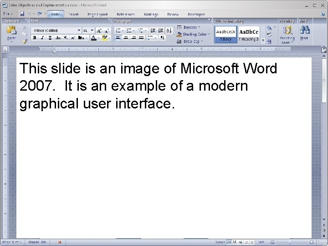328x246 pixels.
Task: Click the underlined AA styles icon
Action: point(269,41)
